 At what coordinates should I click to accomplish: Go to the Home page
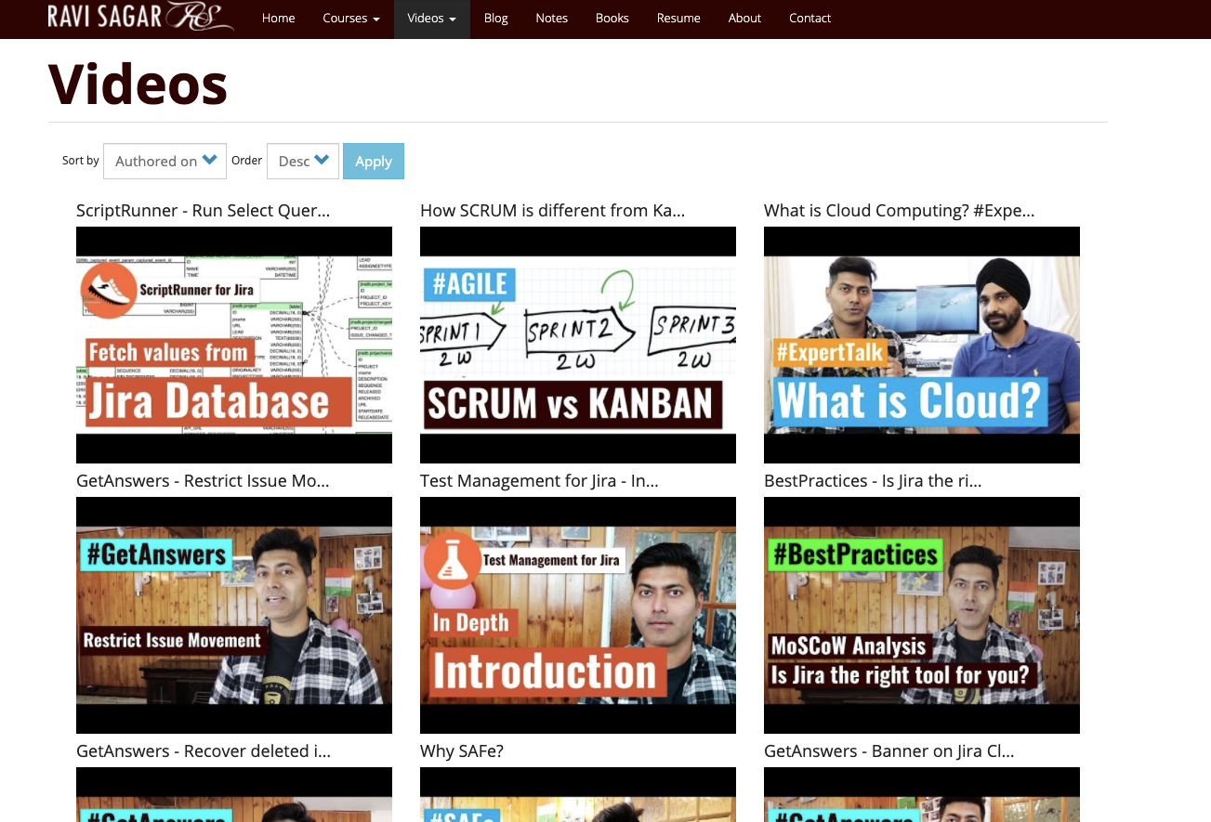coord(279,19)
